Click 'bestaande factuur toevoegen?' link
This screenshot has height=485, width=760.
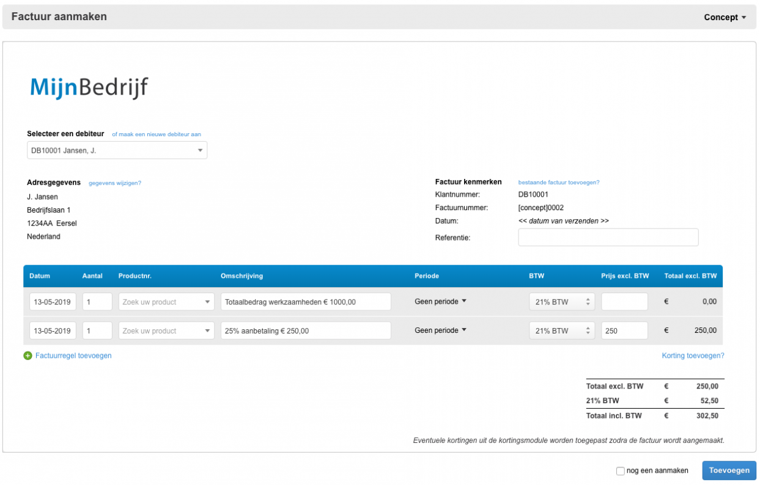(559, 182)
